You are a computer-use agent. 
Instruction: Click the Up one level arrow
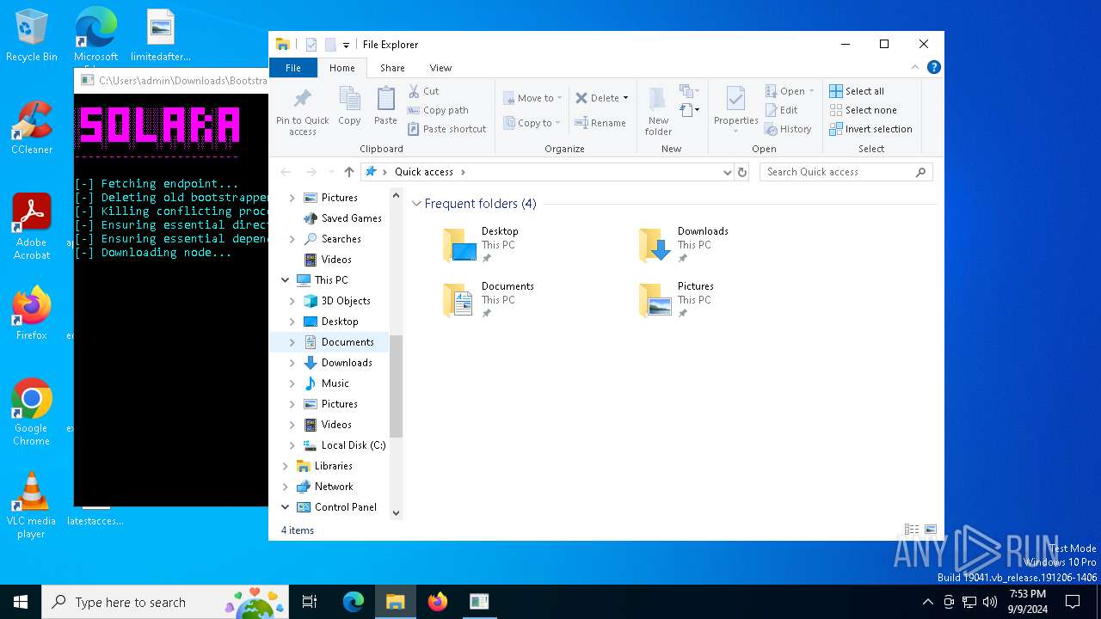348,172
